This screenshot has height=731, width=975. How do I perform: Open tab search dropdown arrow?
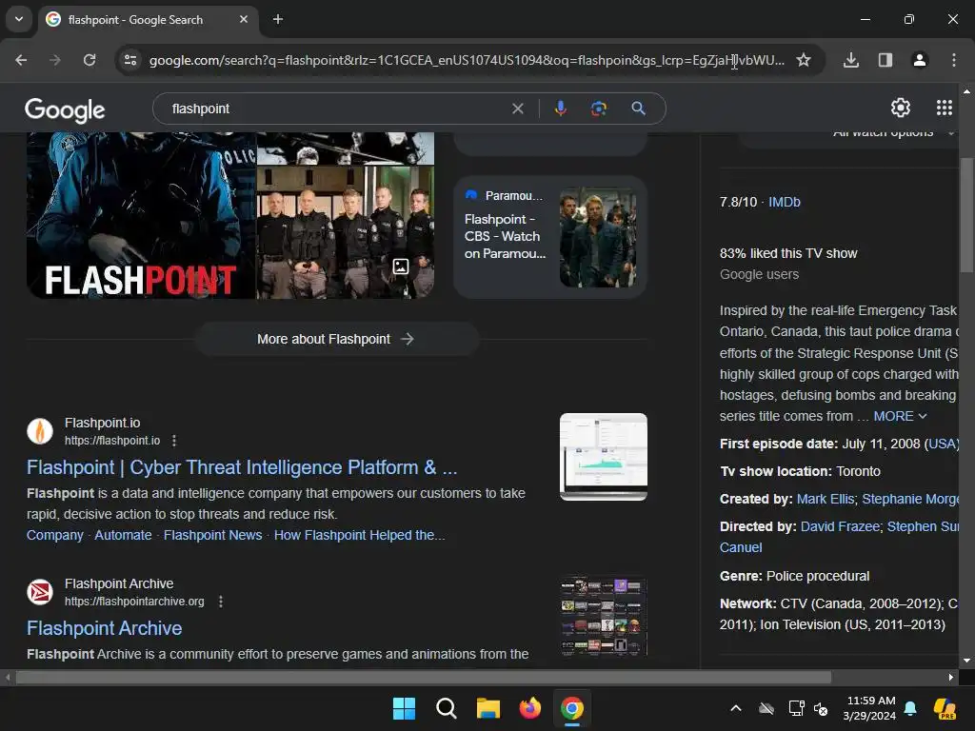19,19
